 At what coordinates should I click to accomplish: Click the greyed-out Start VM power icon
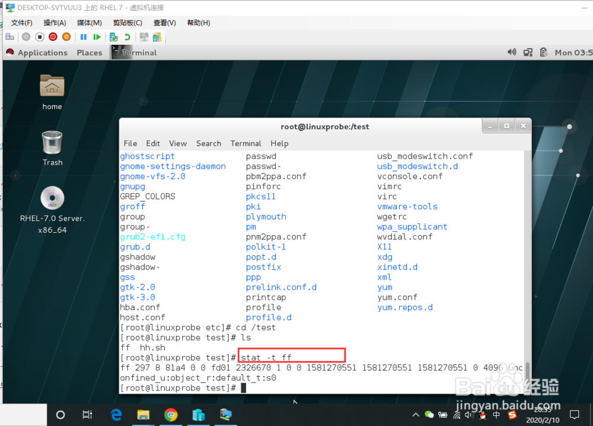pos(25,37)
